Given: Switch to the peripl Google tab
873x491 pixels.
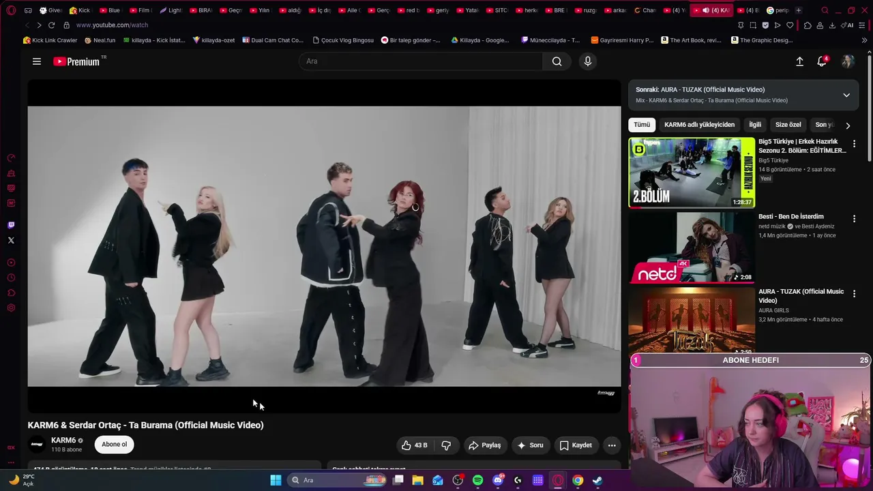Looking at the screenshot, I should click(777, 10).
